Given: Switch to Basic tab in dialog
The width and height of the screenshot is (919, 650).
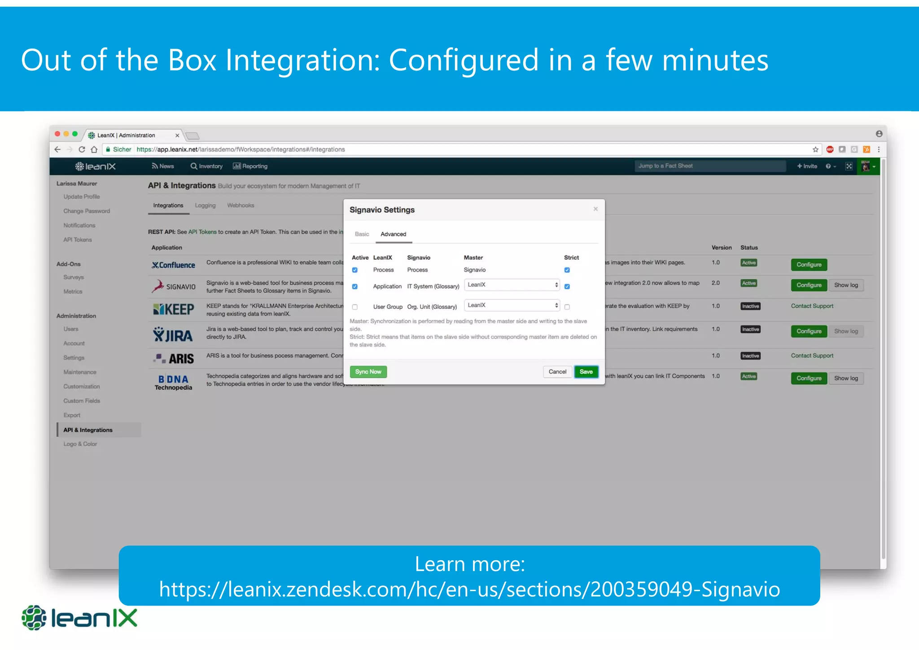Looking at the screenshot, I should [x=362, y=234].
